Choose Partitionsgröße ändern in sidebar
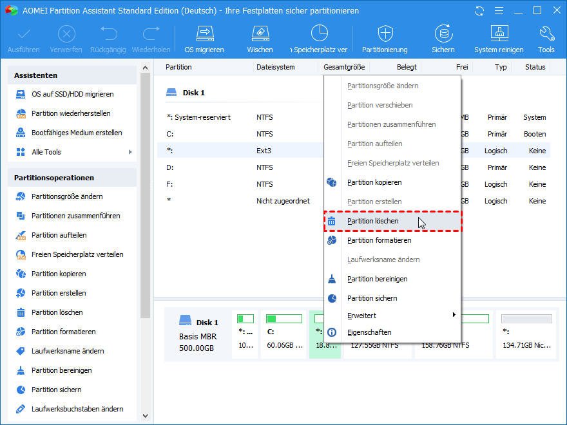 pos(67,196)
